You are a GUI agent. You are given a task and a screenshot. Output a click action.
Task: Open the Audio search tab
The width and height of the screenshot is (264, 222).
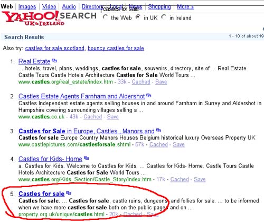(69, 7)
